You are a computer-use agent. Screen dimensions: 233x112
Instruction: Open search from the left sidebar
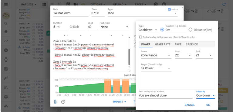[6, 24]
